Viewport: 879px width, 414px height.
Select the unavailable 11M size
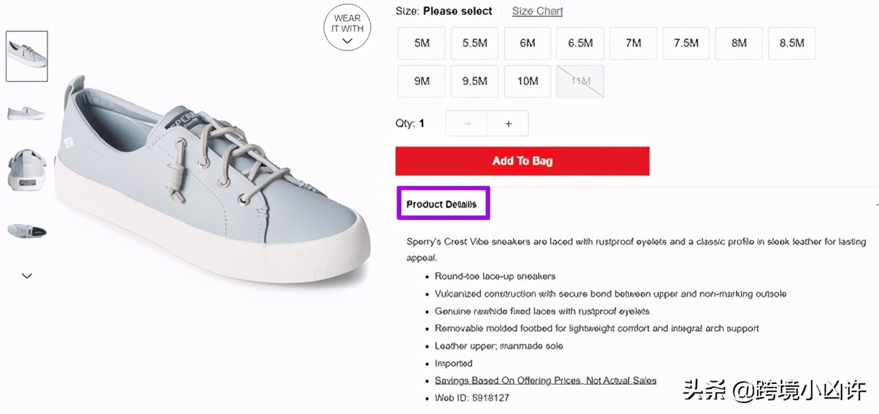[x=581, y=81]
